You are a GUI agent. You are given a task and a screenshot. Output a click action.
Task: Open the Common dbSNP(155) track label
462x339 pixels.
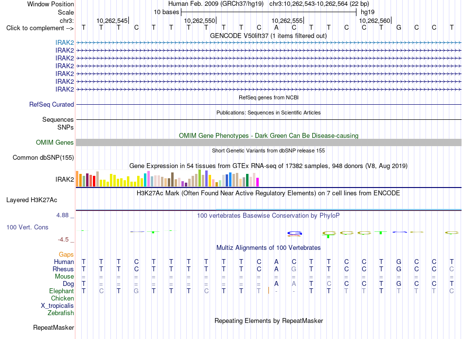pos(43,157)
